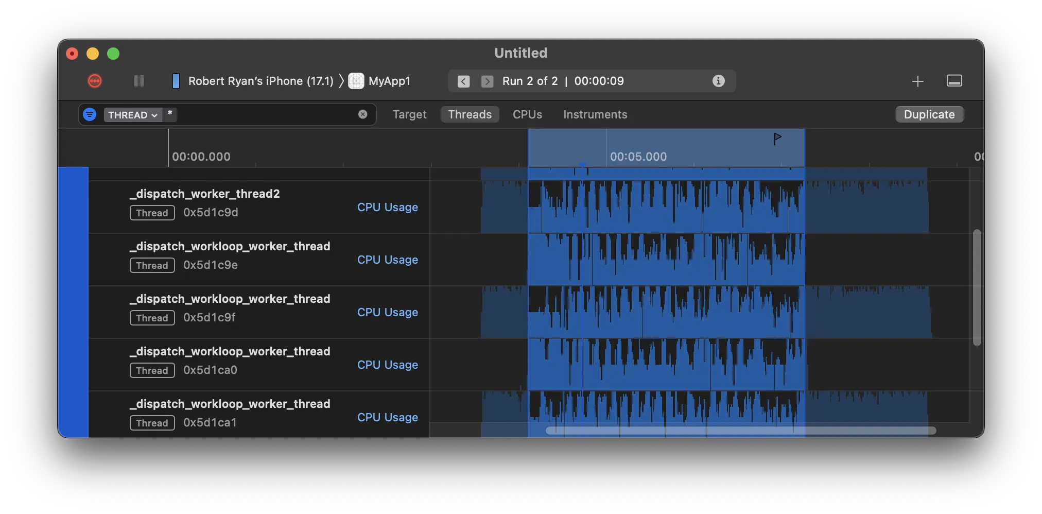
Task: Select Robert Ryan's iPhone device icon
Action: [176, 81]
